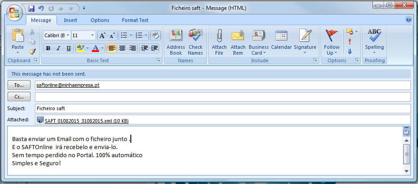Image resolution: width=418 pixels, height=184 pixels.
Task: Align text left
Action: (112, 48)
